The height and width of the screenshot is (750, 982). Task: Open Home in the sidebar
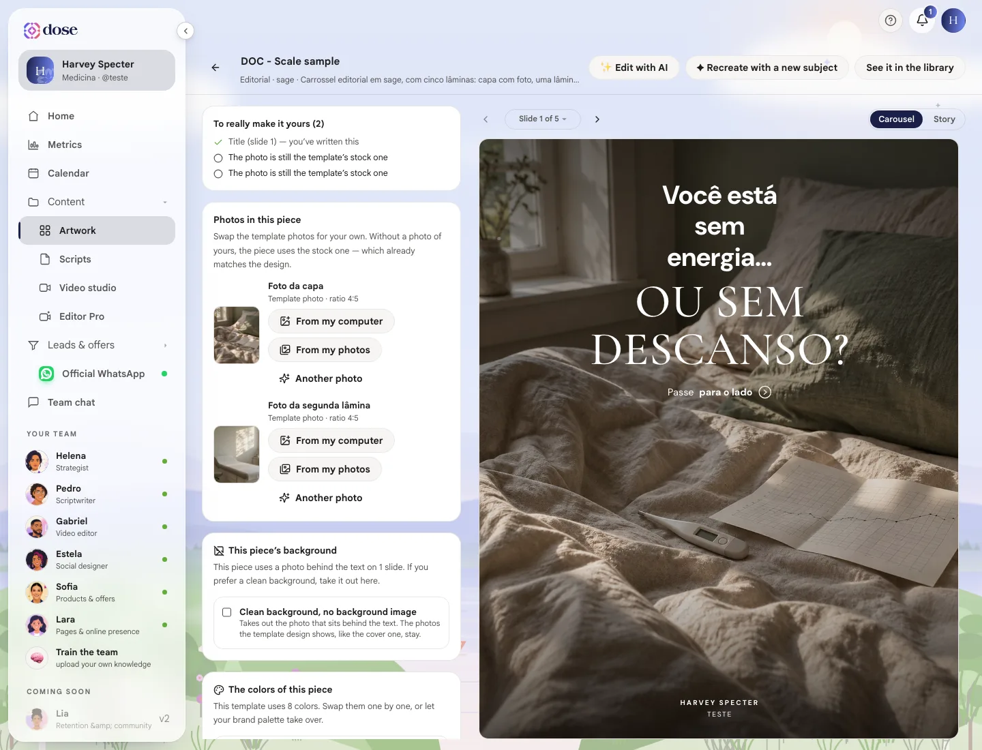pos(97,116)
